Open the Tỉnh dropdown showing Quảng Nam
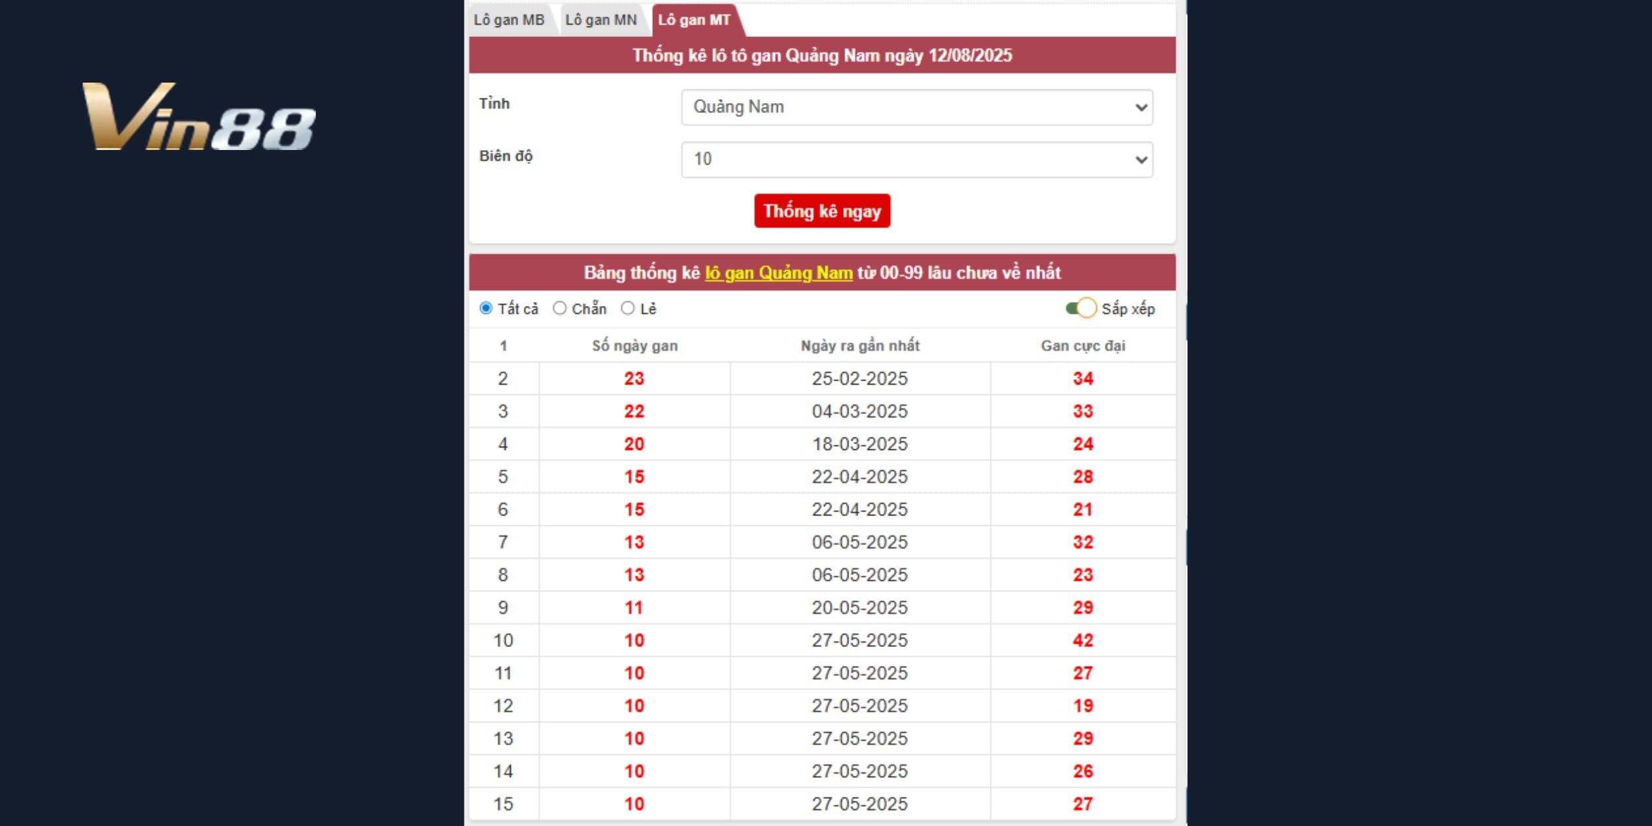This screenshot has height=826, width=1652. click(917, 107)
